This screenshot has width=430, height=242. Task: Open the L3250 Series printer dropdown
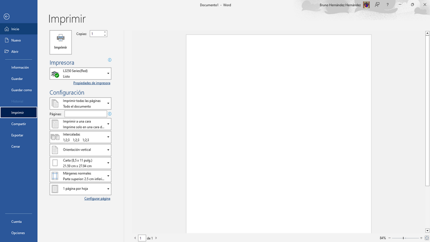coord(80,74)
